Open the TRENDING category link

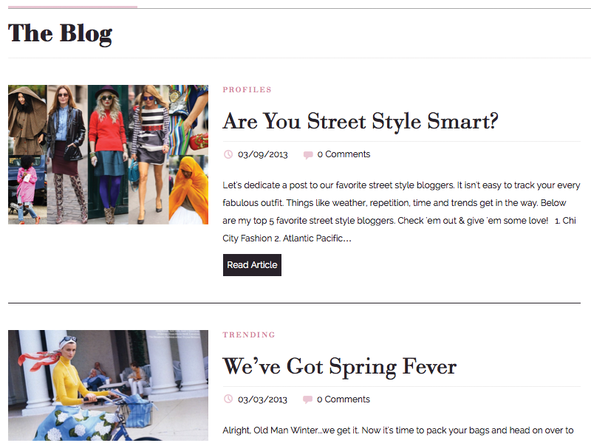[x=248, y=335]
